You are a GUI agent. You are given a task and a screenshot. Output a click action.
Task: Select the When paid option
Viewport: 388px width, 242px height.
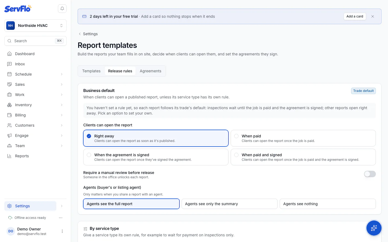[x=303, y=138]
